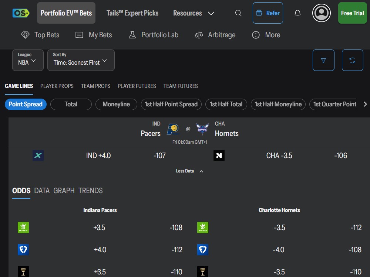
Task: Toggle the Moneyline market filter
Action: (116, 104)
